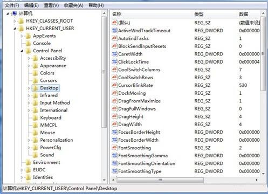Select the CoolSwitchColumns value

point(139,70)
